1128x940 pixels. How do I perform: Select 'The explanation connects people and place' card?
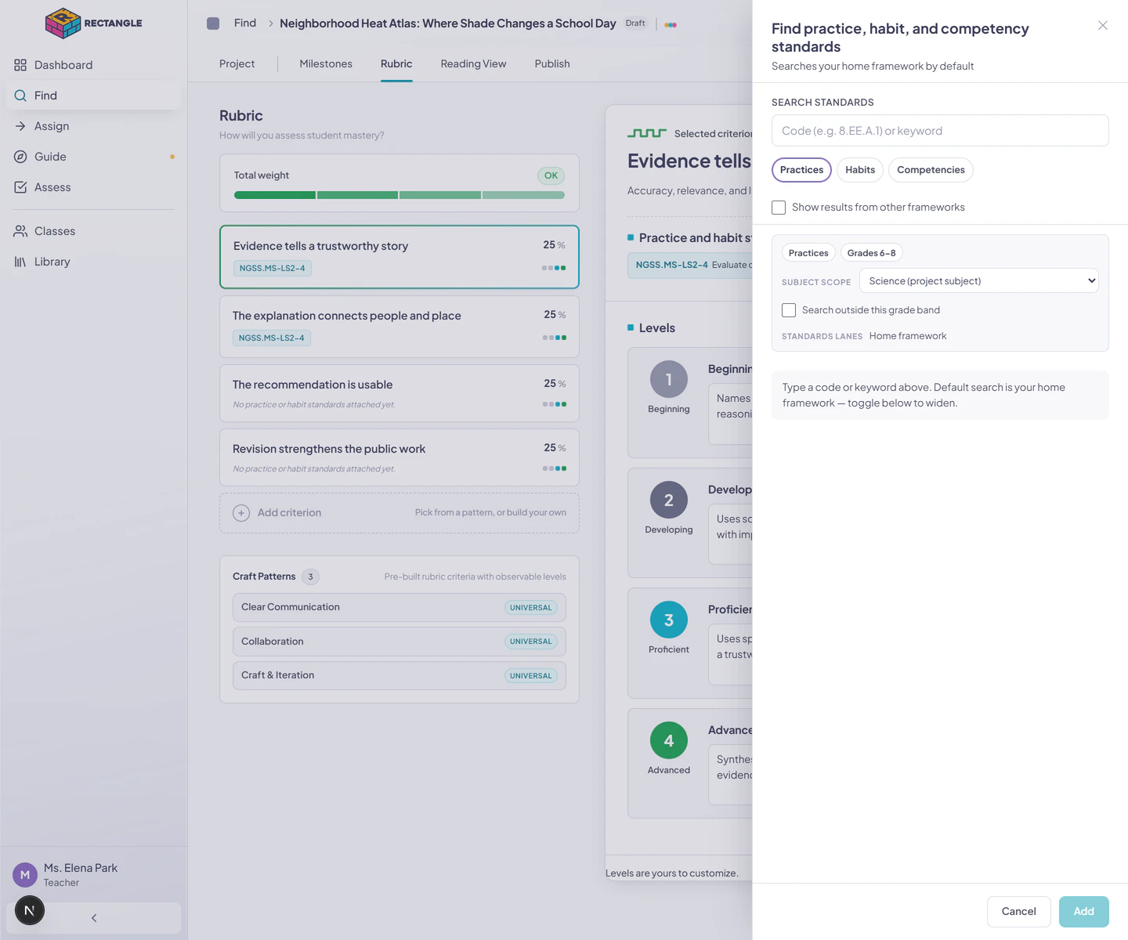pyautogui.click(x=399, y=327)
